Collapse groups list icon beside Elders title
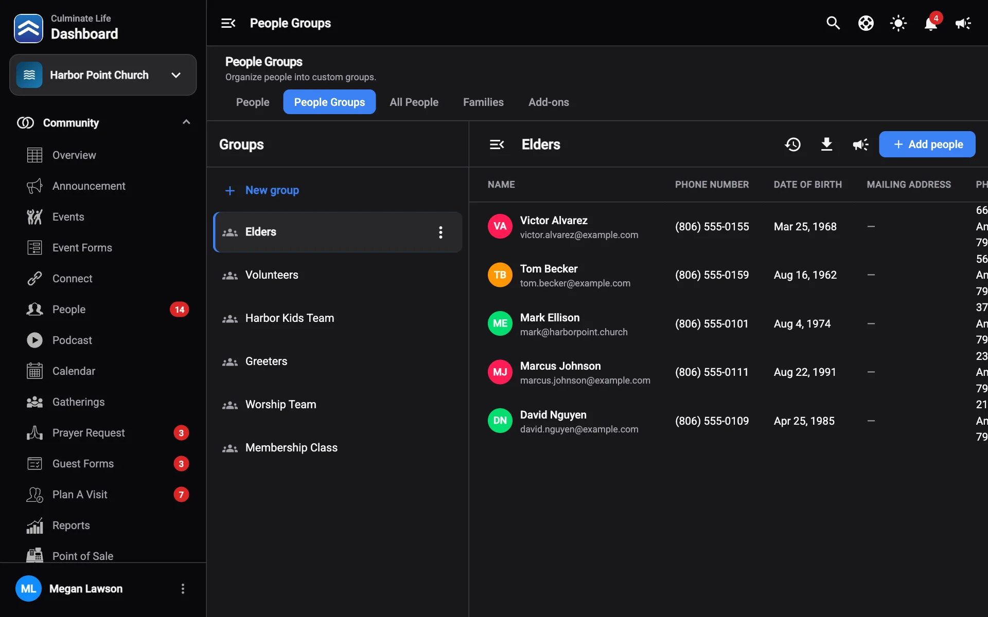 click(497, 144)
